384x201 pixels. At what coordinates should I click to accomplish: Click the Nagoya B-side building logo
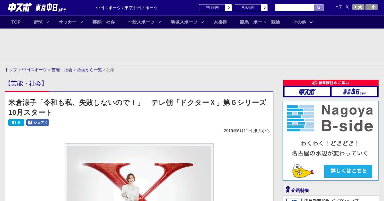click(x=300, y=118)
